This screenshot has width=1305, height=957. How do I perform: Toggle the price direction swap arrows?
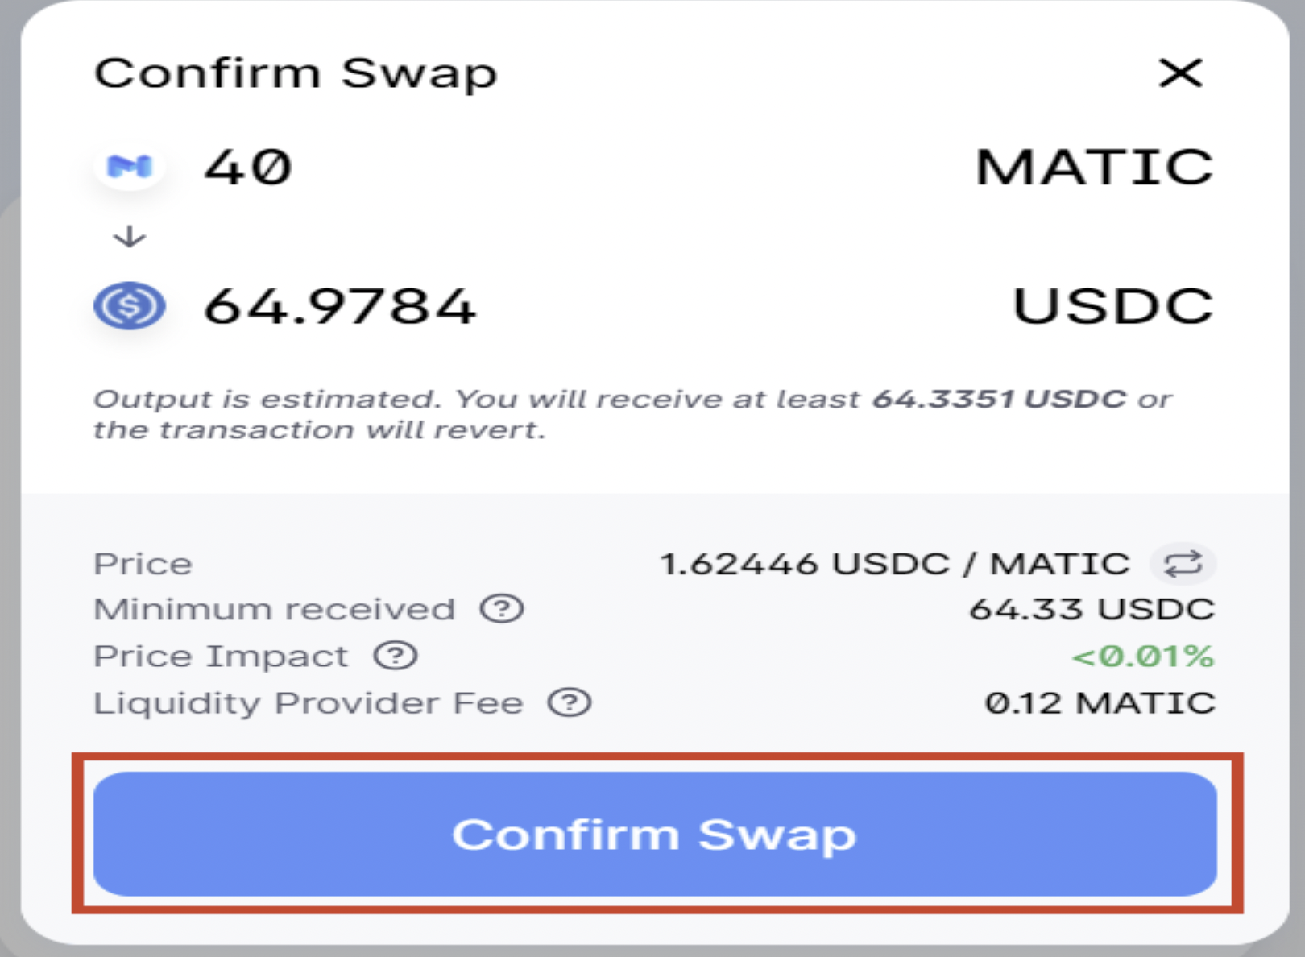(1183, 564)
